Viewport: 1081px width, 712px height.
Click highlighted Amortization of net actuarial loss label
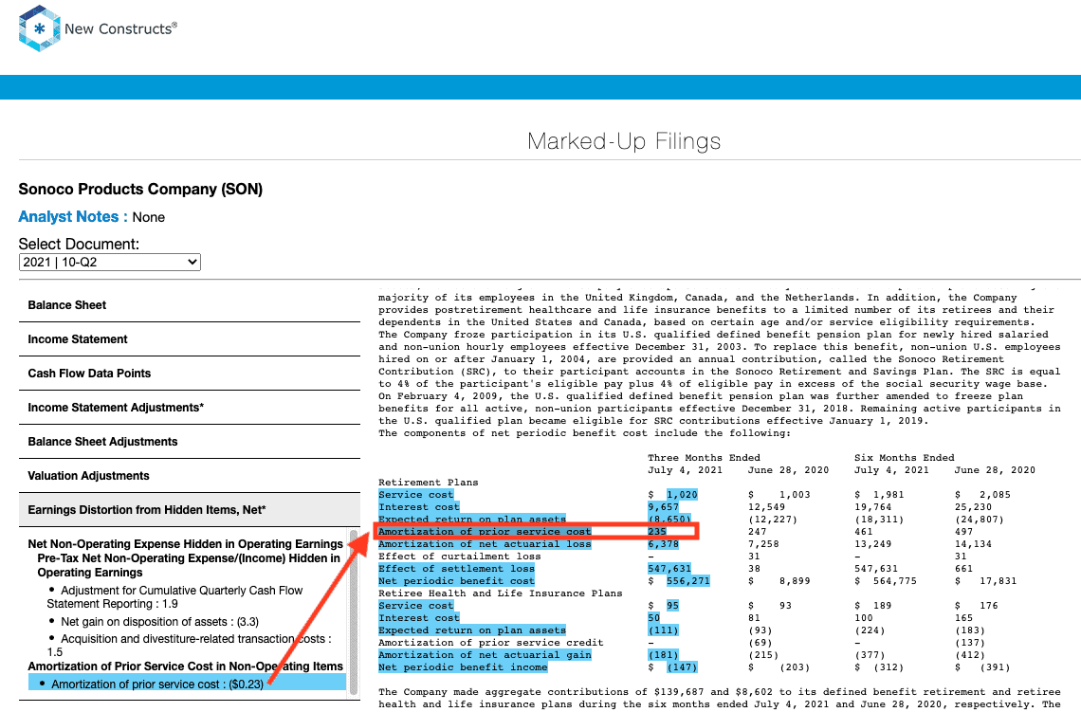485,544
